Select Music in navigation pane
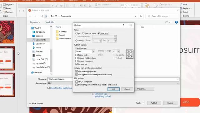Screen dimensions: 200x113 click(37, 47)
